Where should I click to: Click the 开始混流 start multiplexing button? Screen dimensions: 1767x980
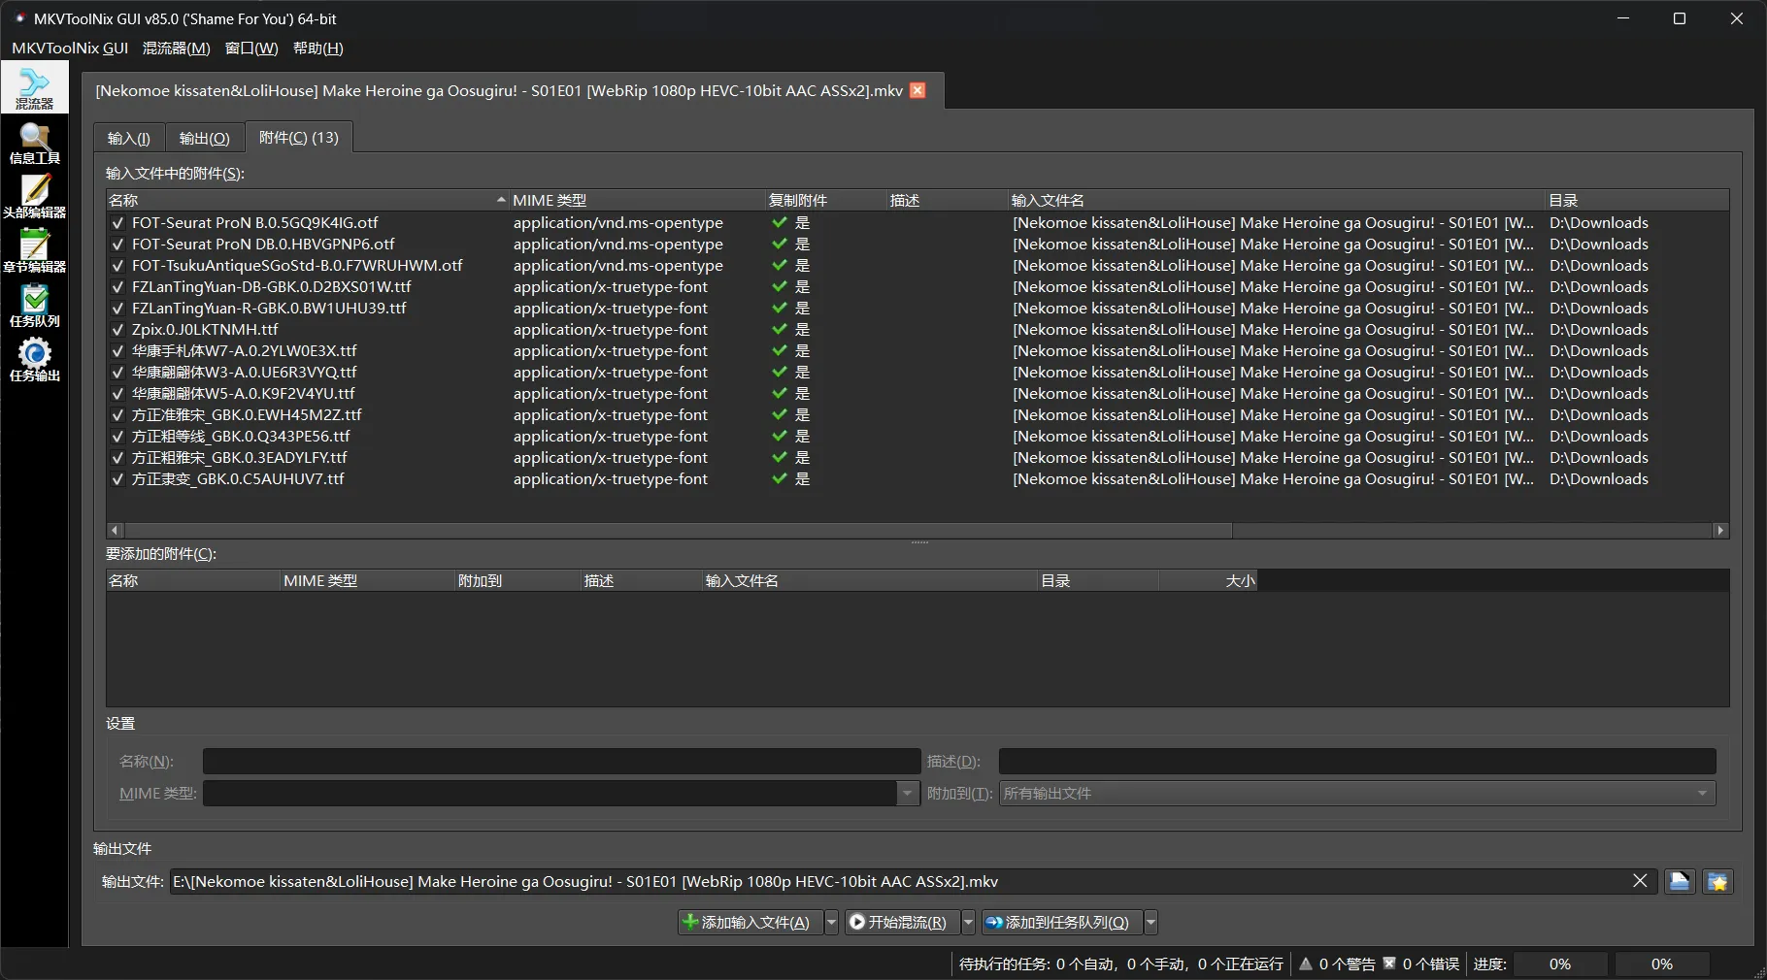click(898, 923)
